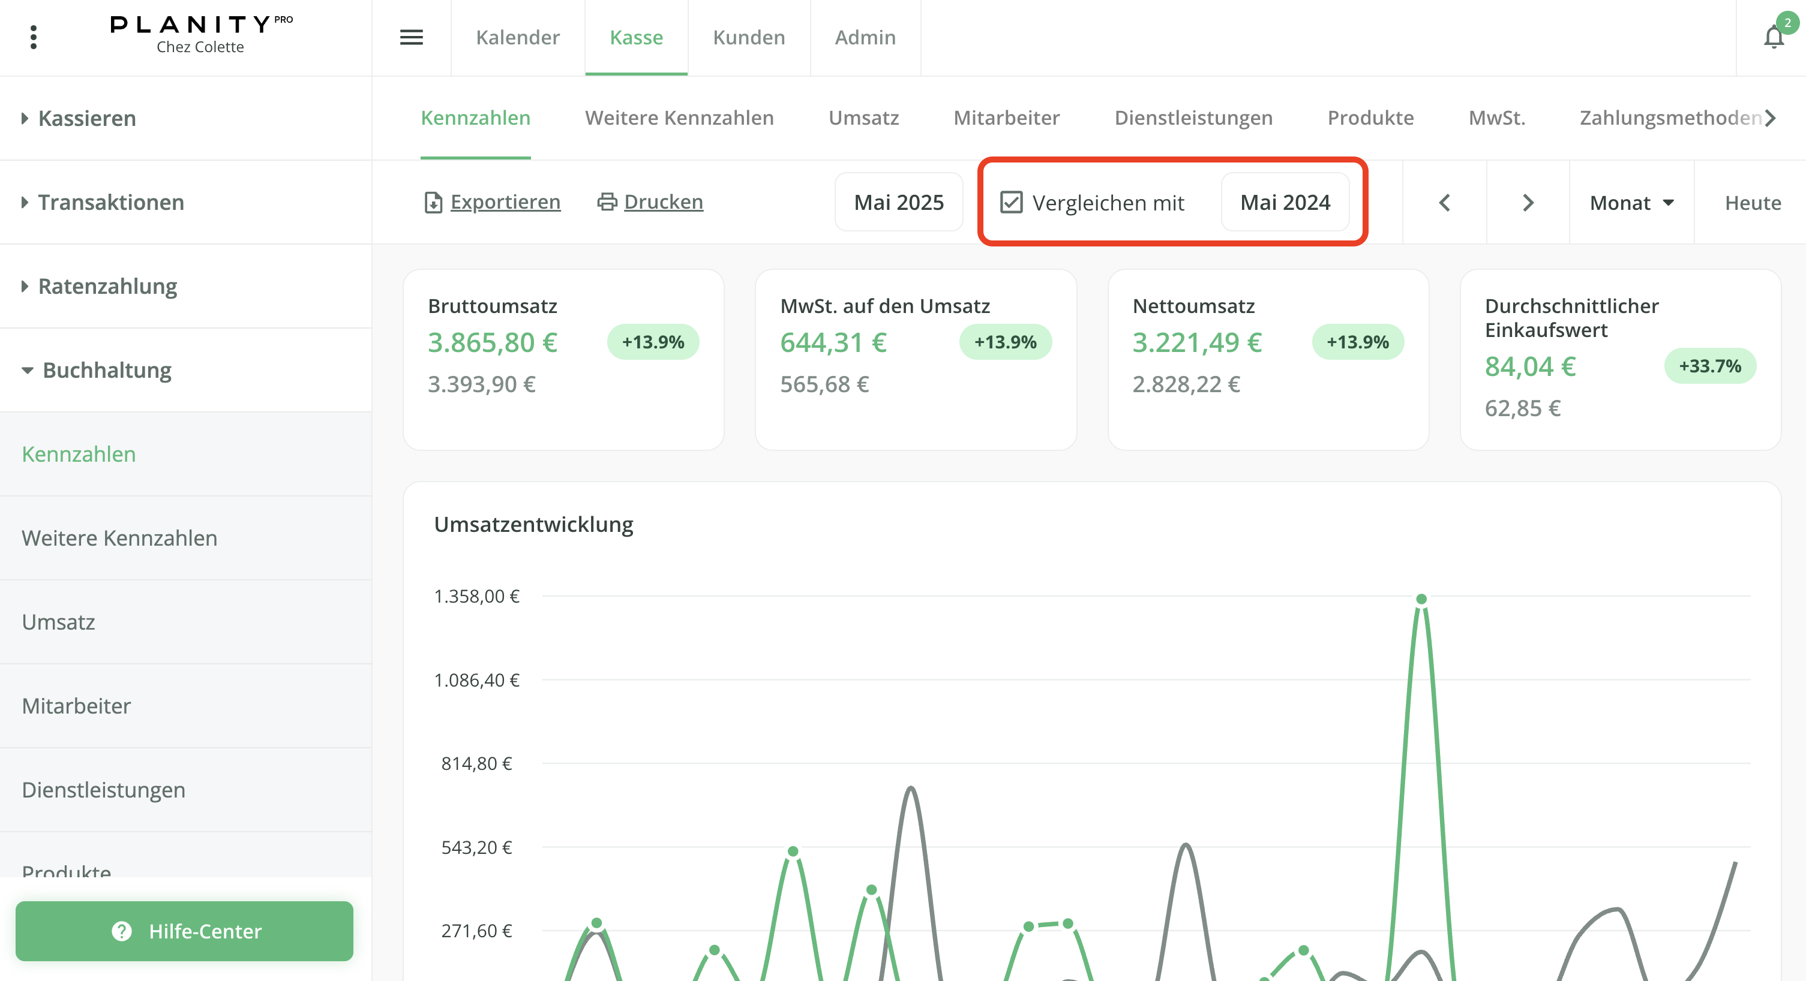Viewport: 1806px width, 981px height.
Task: Toggle the Vergleichen mit checkbox
Action: [1011, 203]
